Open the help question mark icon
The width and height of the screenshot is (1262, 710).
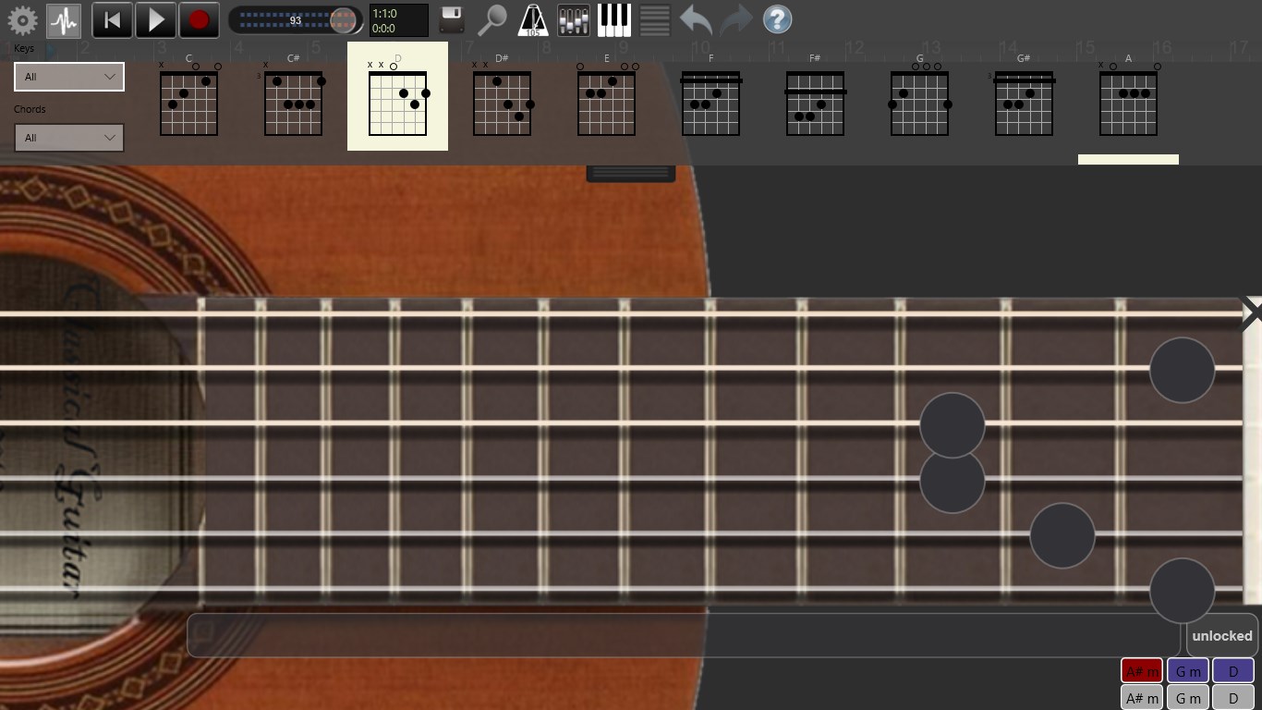(x=777, y=18)
